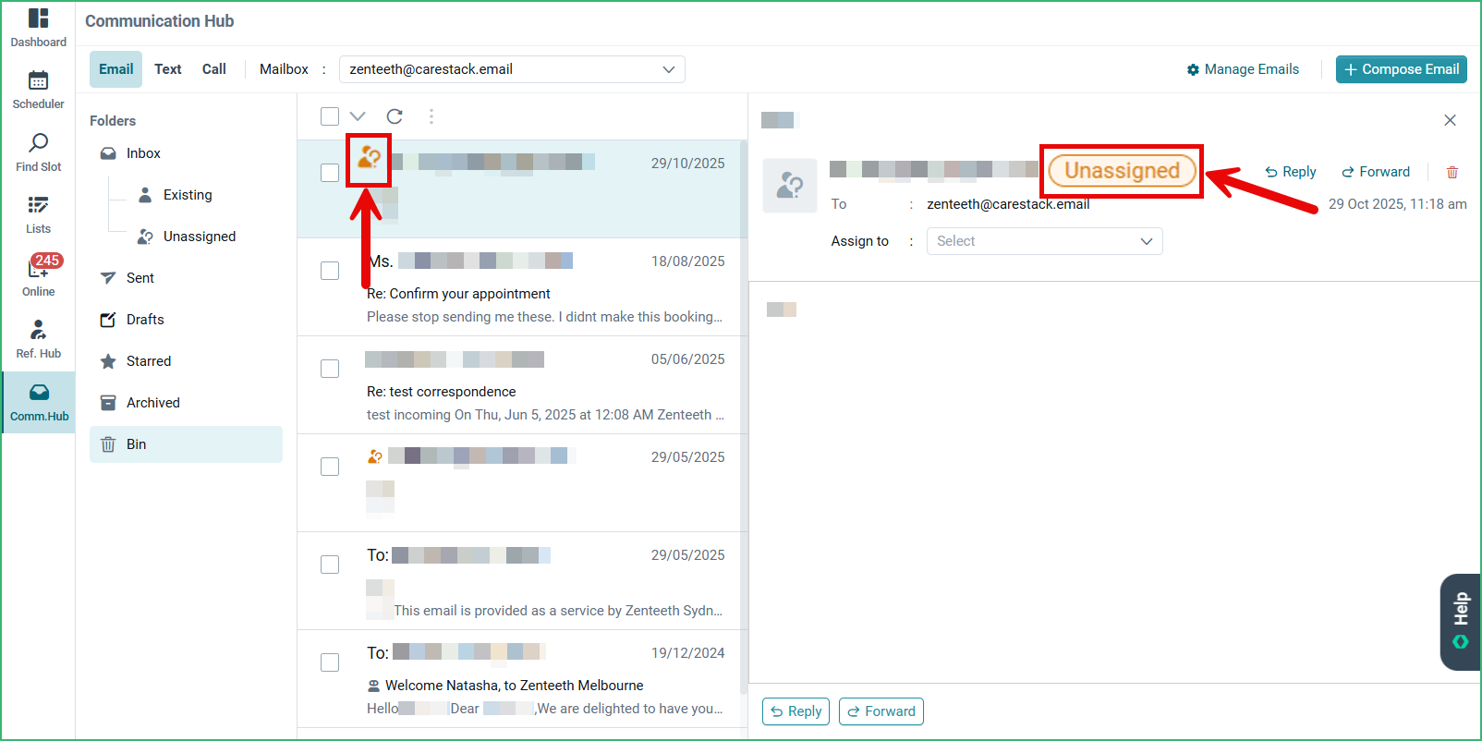Close the email preview pane
Viewport: 1482px width, 741px height.
point(1451,120)
